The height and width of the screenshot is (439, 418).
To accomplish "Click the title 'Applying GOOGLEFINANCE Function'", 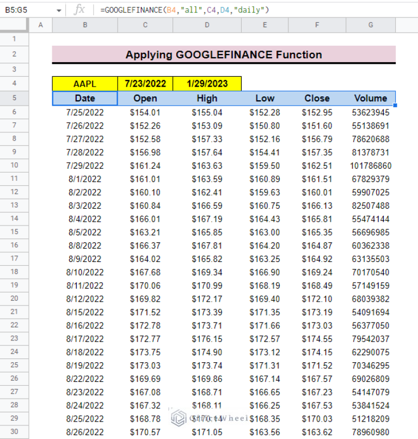I will coord(224,54).
